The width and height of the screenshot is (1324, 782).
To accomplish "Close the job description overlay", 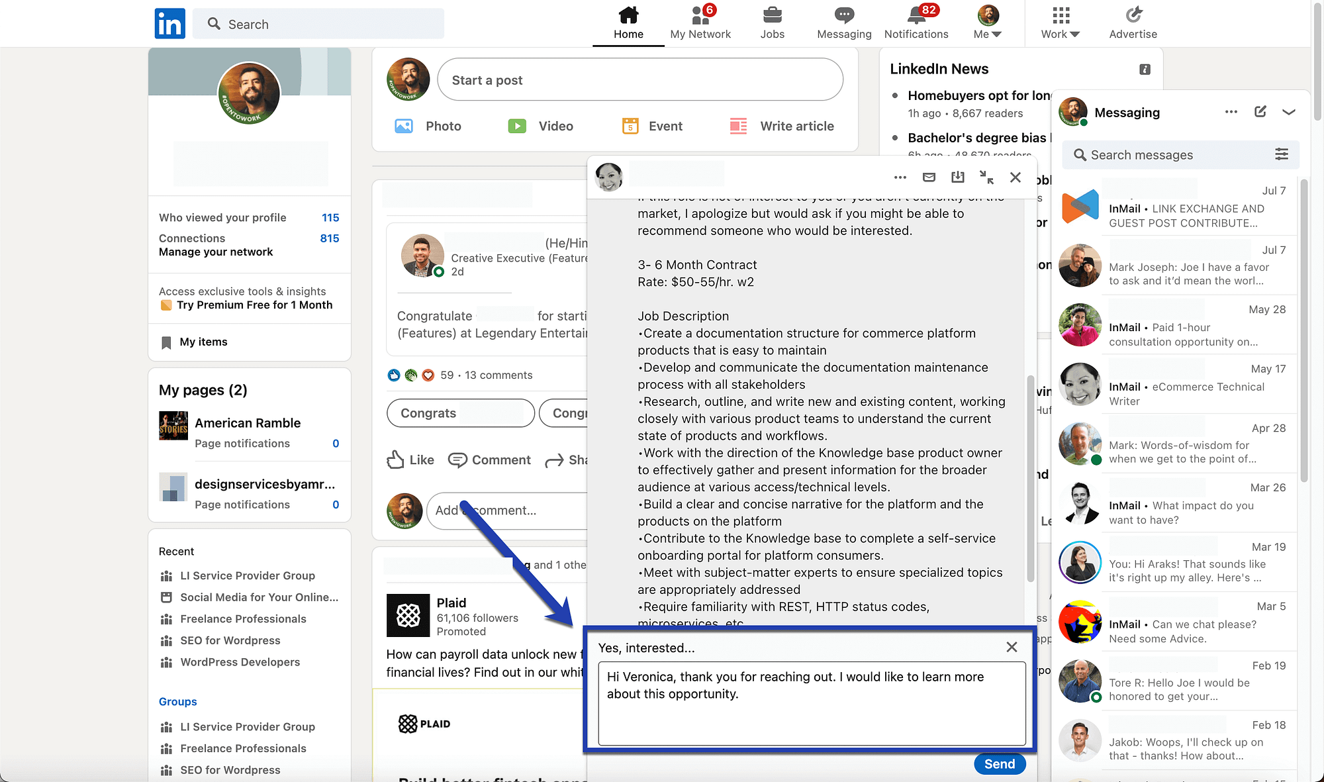I will coord(1016,178).
